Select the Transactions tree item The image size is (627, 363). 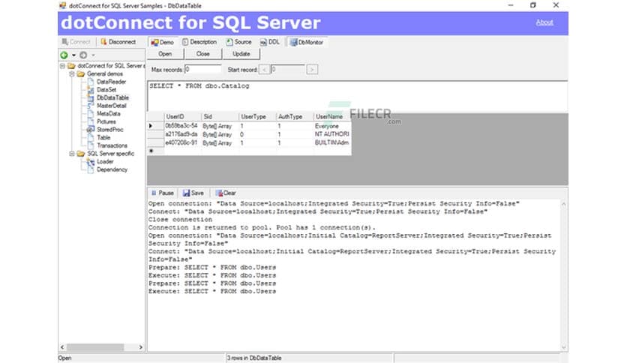point(112,145)
